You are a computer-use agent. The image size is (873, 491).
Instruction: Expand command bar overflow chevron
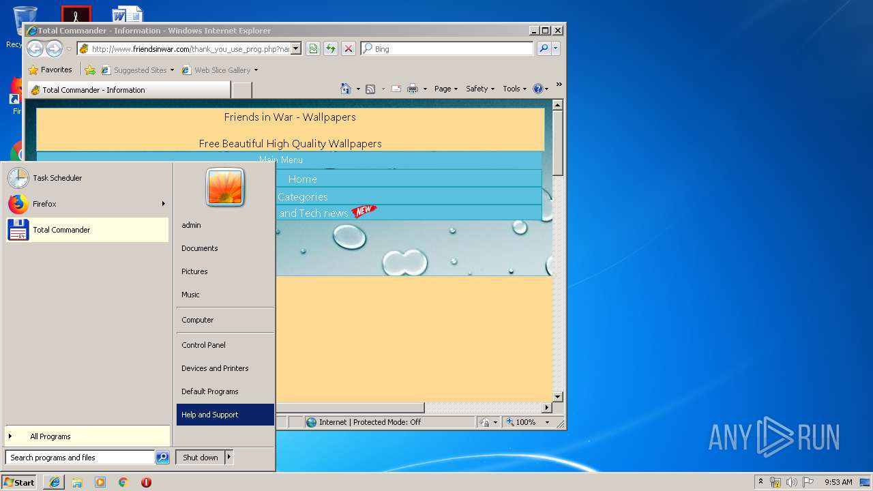[559, 85]
